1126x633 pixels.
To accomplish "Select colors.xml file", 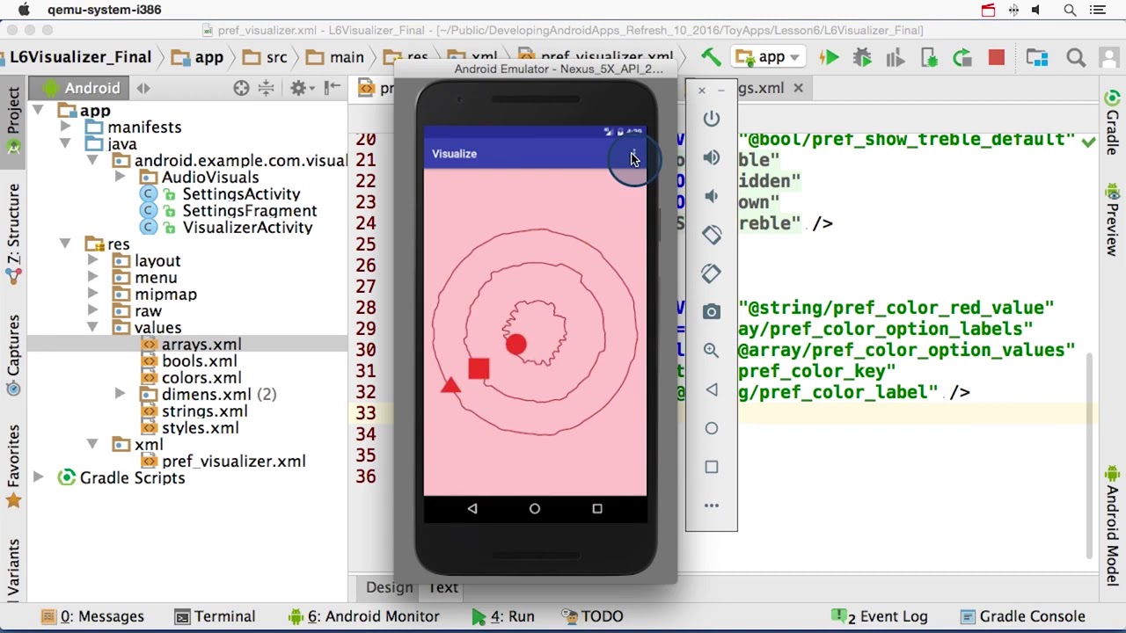I will click(201, 378).
